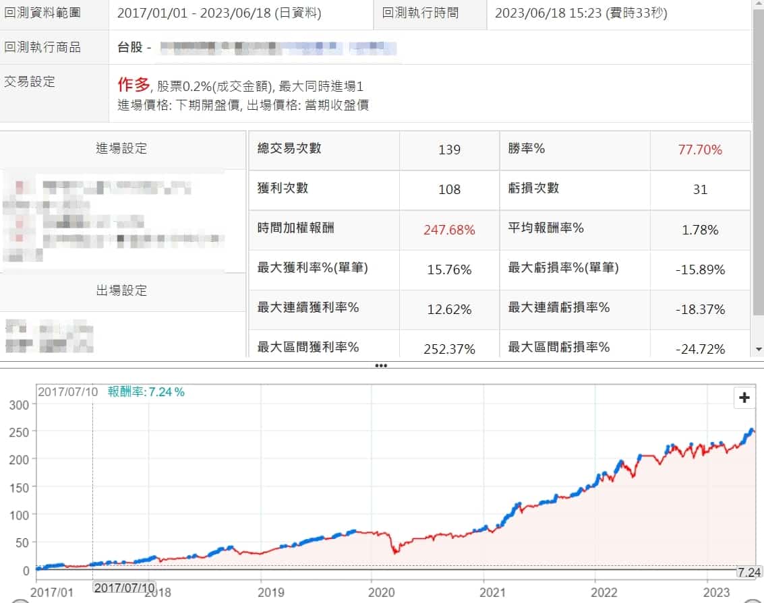764x603 pixels.
Task: Click the 作多 trade direction text
Action: click(134, 85)
